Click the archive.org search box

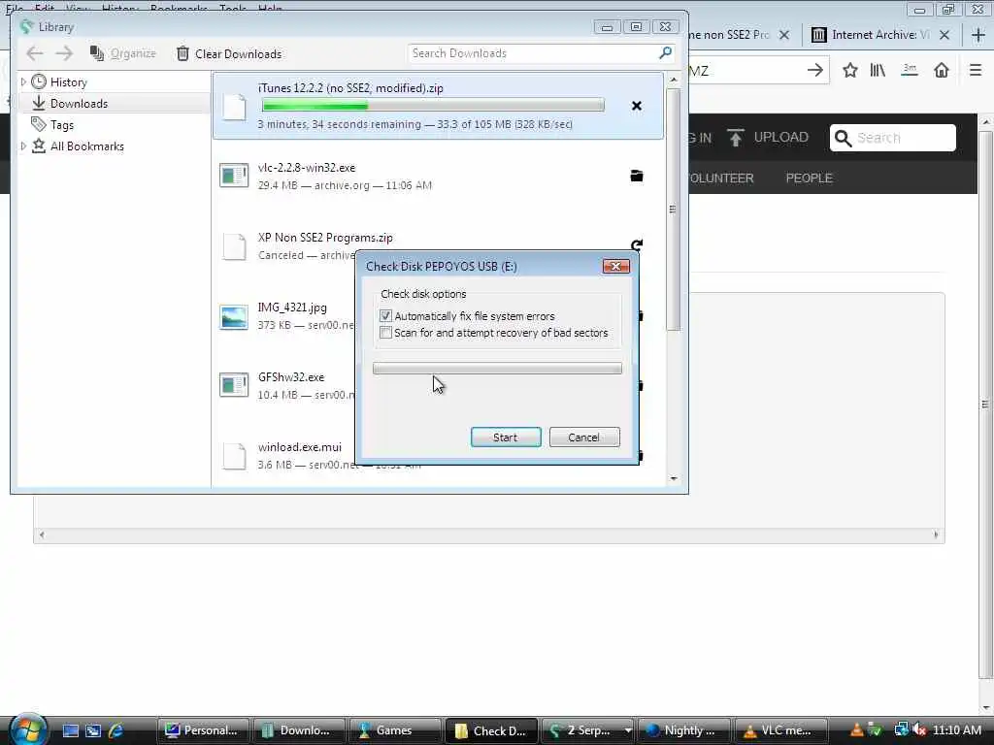coord(893,138)
